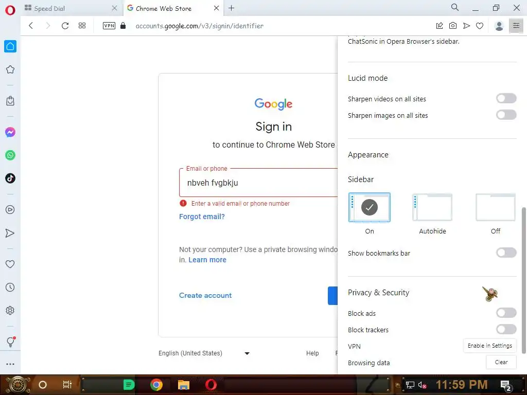The image size is (527, 395).
Task: Close the Easy Setup panel button
Action: coord(516,26)
